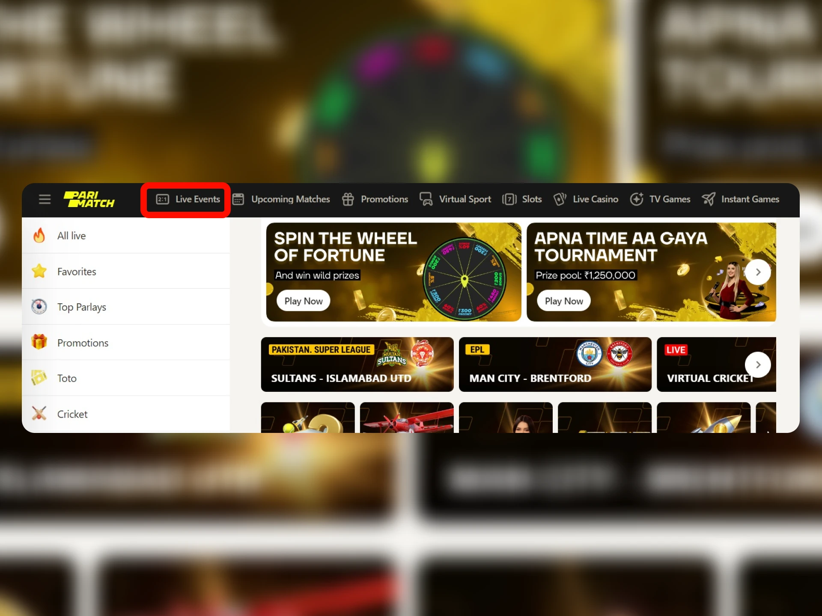The width and height of the screenshot is (822, 616).
Task: Select the Upcoming Matches calendar icon
Action: [239, 198]
